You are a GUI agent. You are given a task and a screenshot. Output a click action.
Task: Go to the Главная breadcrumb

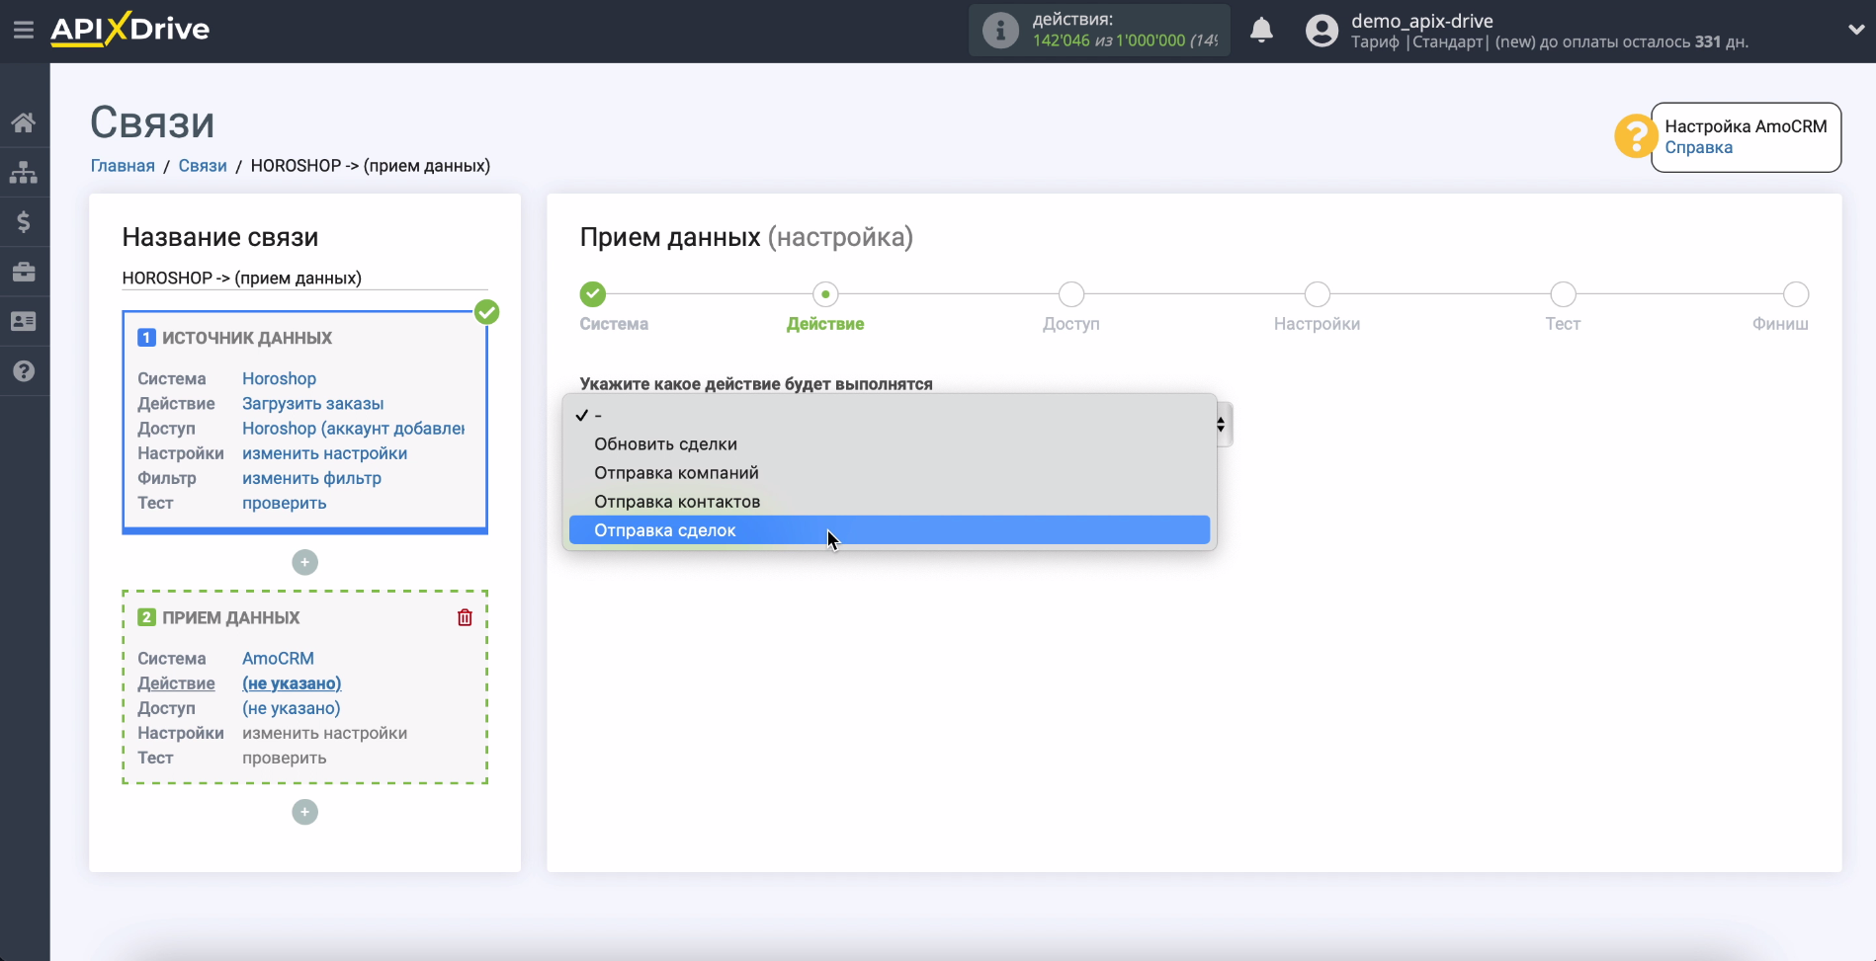tap(123, 166)
